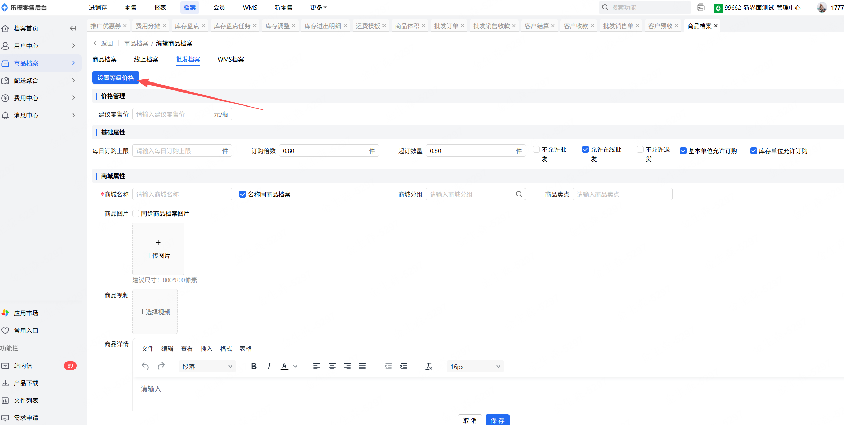Open the 插入 editor menu
Image resolution: width=844 pixels, height=425 pixels.
(x=206, y=348)
